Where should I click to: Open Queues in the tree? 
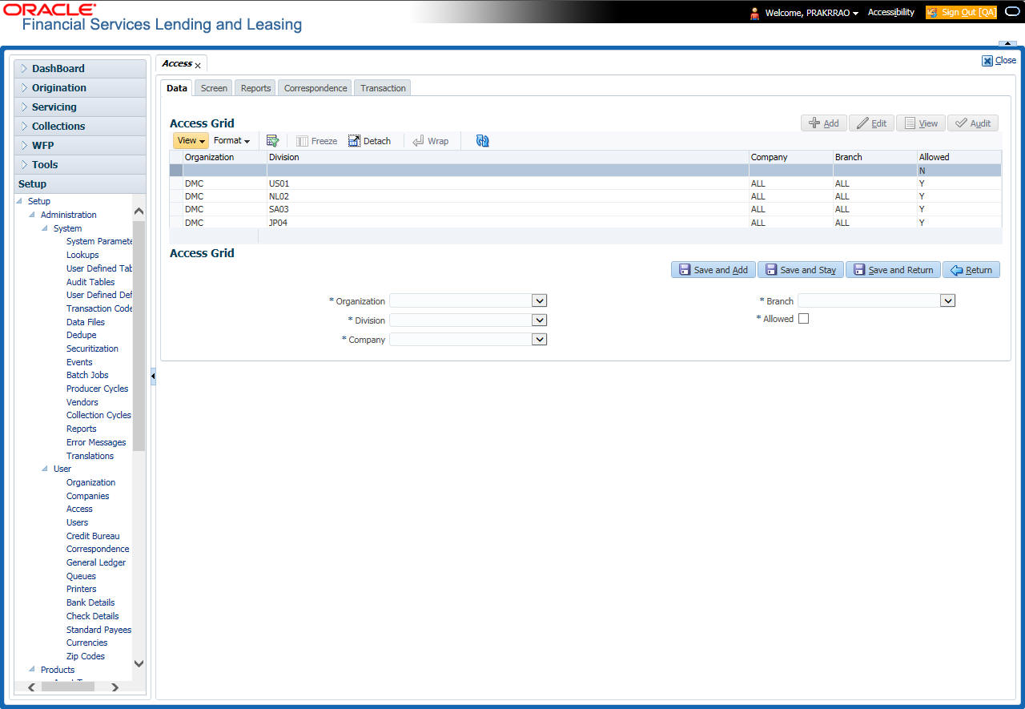pos(81,576)
